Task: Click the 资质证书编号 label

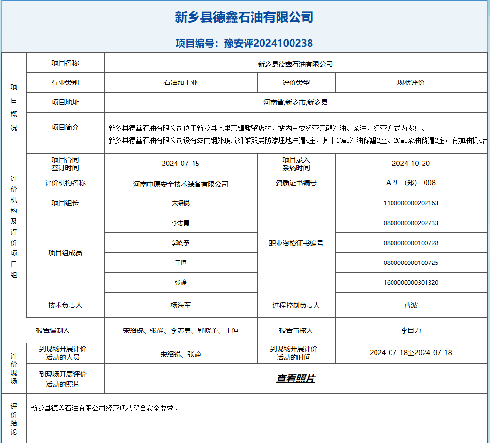Action: point(296,183)
